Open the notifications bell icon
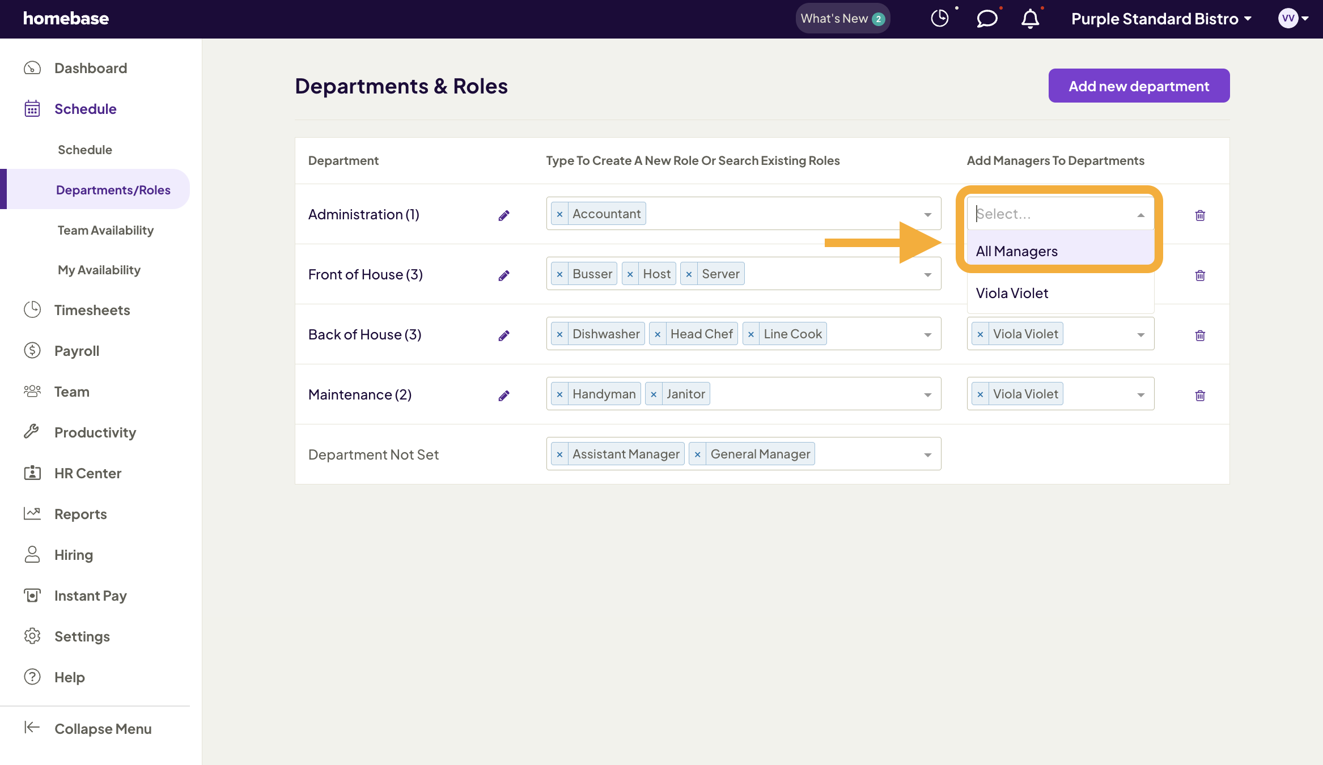The image size is (1323, 765). tap(1030, 19)
